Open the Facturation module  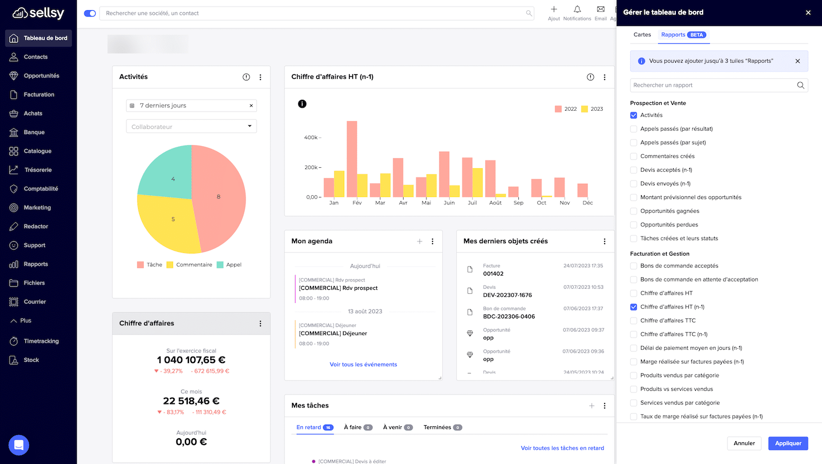(38, 94)
